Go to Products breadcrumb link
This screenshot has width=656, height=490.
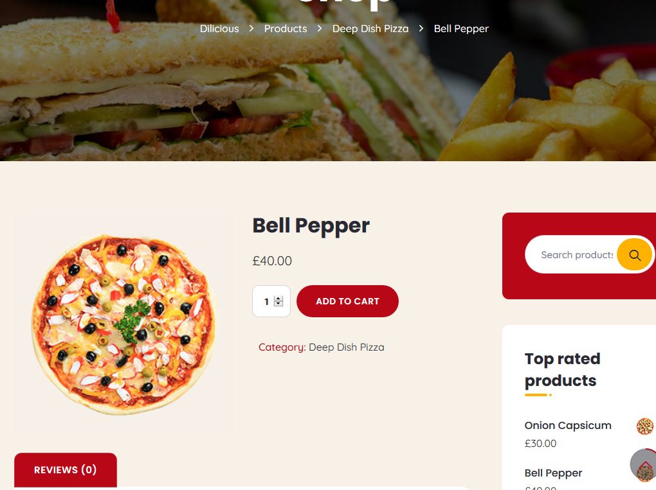point(286,28)
